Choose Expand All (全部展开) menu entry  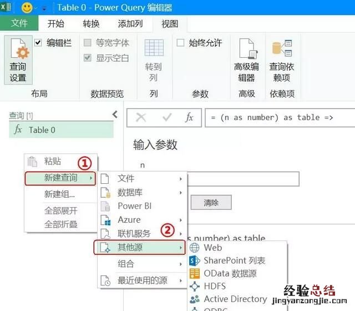[x=61, y=211]
